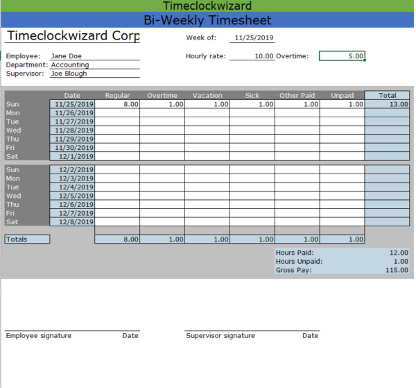Click the date cell 12/1/2019
The width and height of the screenshot is (416, 388).
[72, 156]
